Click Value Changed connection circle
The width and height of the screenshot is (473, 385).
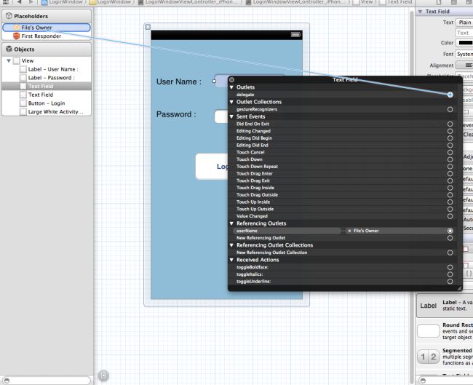tap(450, 216)
